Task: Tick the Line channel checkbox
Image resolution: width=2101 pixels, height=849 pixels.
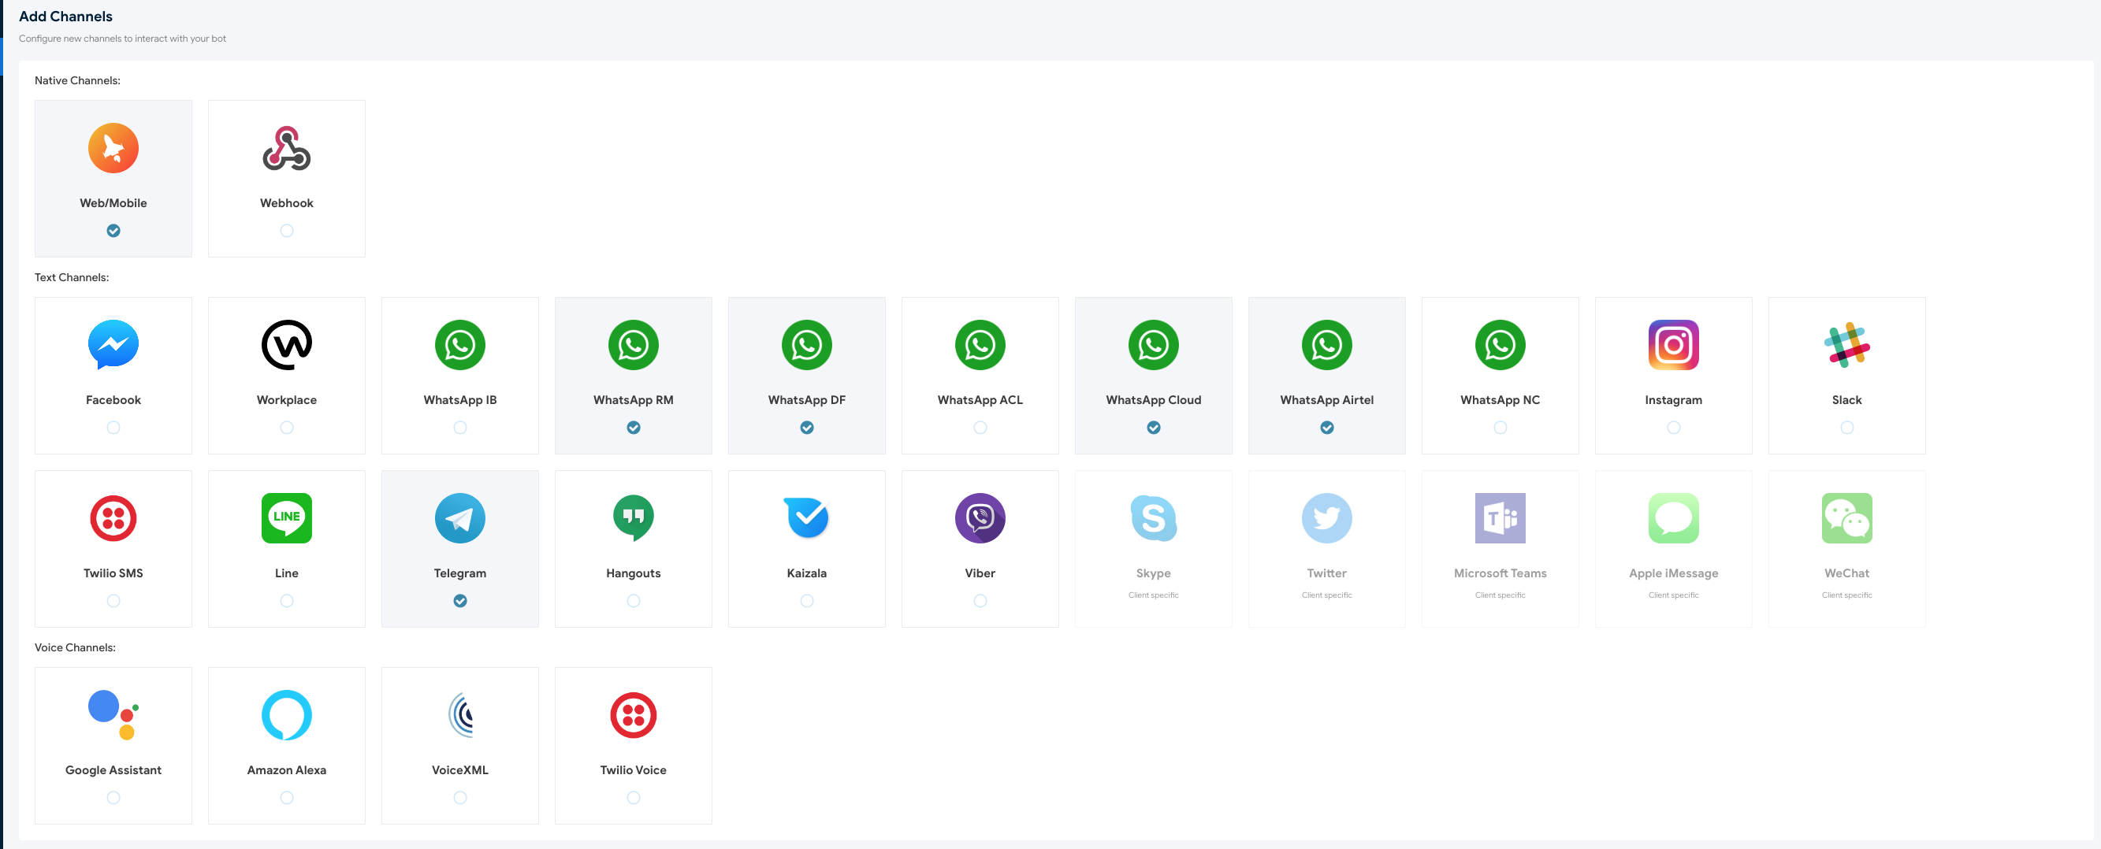Action: coord(286,600)
